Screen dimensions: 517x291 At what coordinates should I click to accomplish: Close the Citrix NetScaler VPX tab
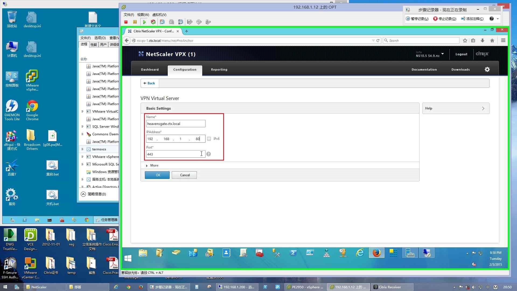point(178,31)
